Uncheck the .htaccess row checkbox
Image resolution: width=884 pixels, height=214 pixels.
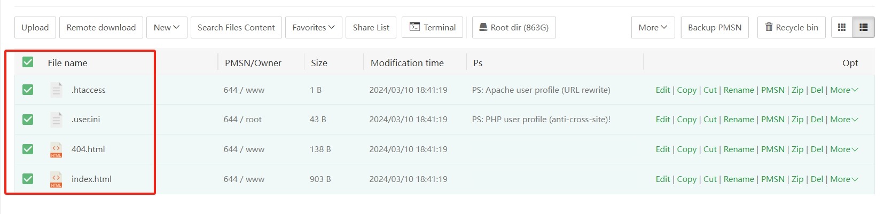point(28,90)
